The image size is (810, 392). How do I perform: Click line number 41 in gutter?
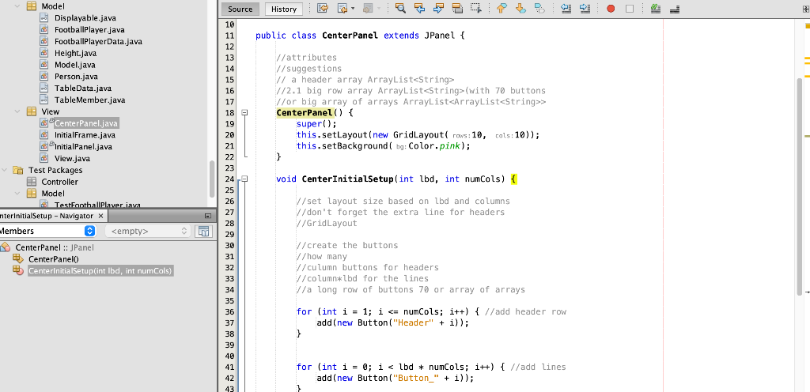coord(230,367)
